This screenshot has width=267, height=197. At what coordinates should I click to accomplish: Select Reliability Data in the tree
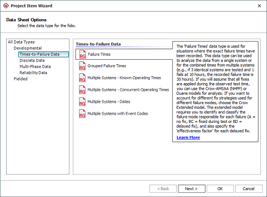33,72
